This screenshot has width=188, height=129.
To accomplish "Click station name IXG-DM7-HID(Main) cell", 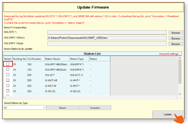I will tap(56, 64).
